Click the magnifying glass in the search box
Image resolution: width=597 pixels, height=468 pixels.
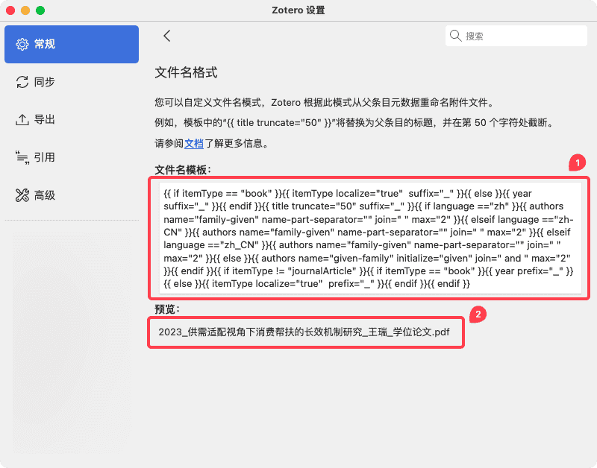455,35
